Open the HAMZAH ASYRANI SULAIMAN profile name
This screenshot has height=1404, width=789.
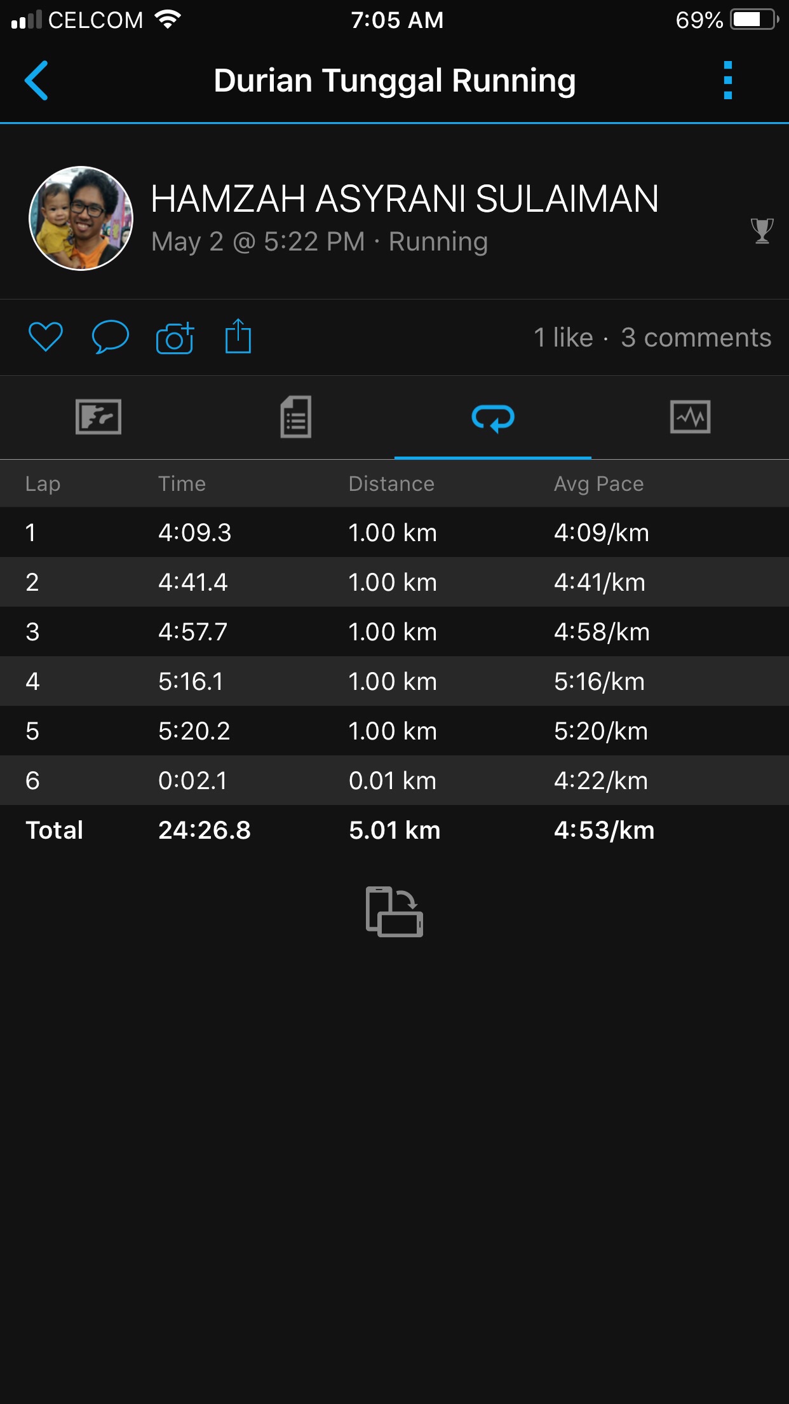click(x=405, y=198)
